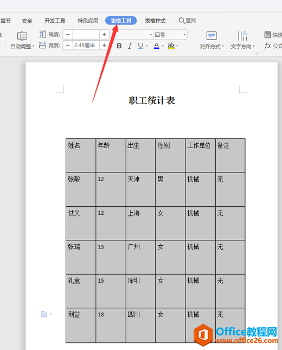Open the ribbon group dialog launcher
This screenshot has width=282, height=350.
tap(257, 53)
